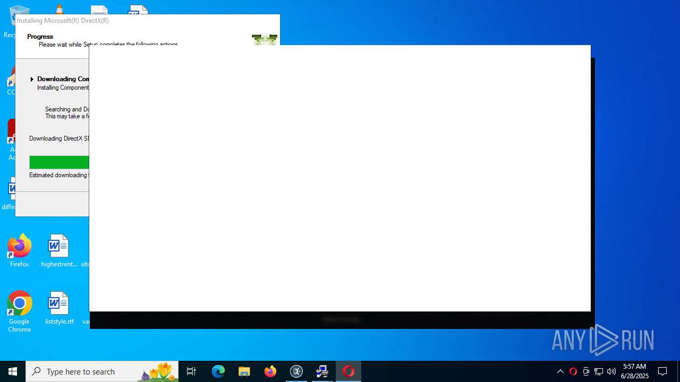The image size is (680, 382).
Task: Click the 'Type here to search' box
Action: 102,371
